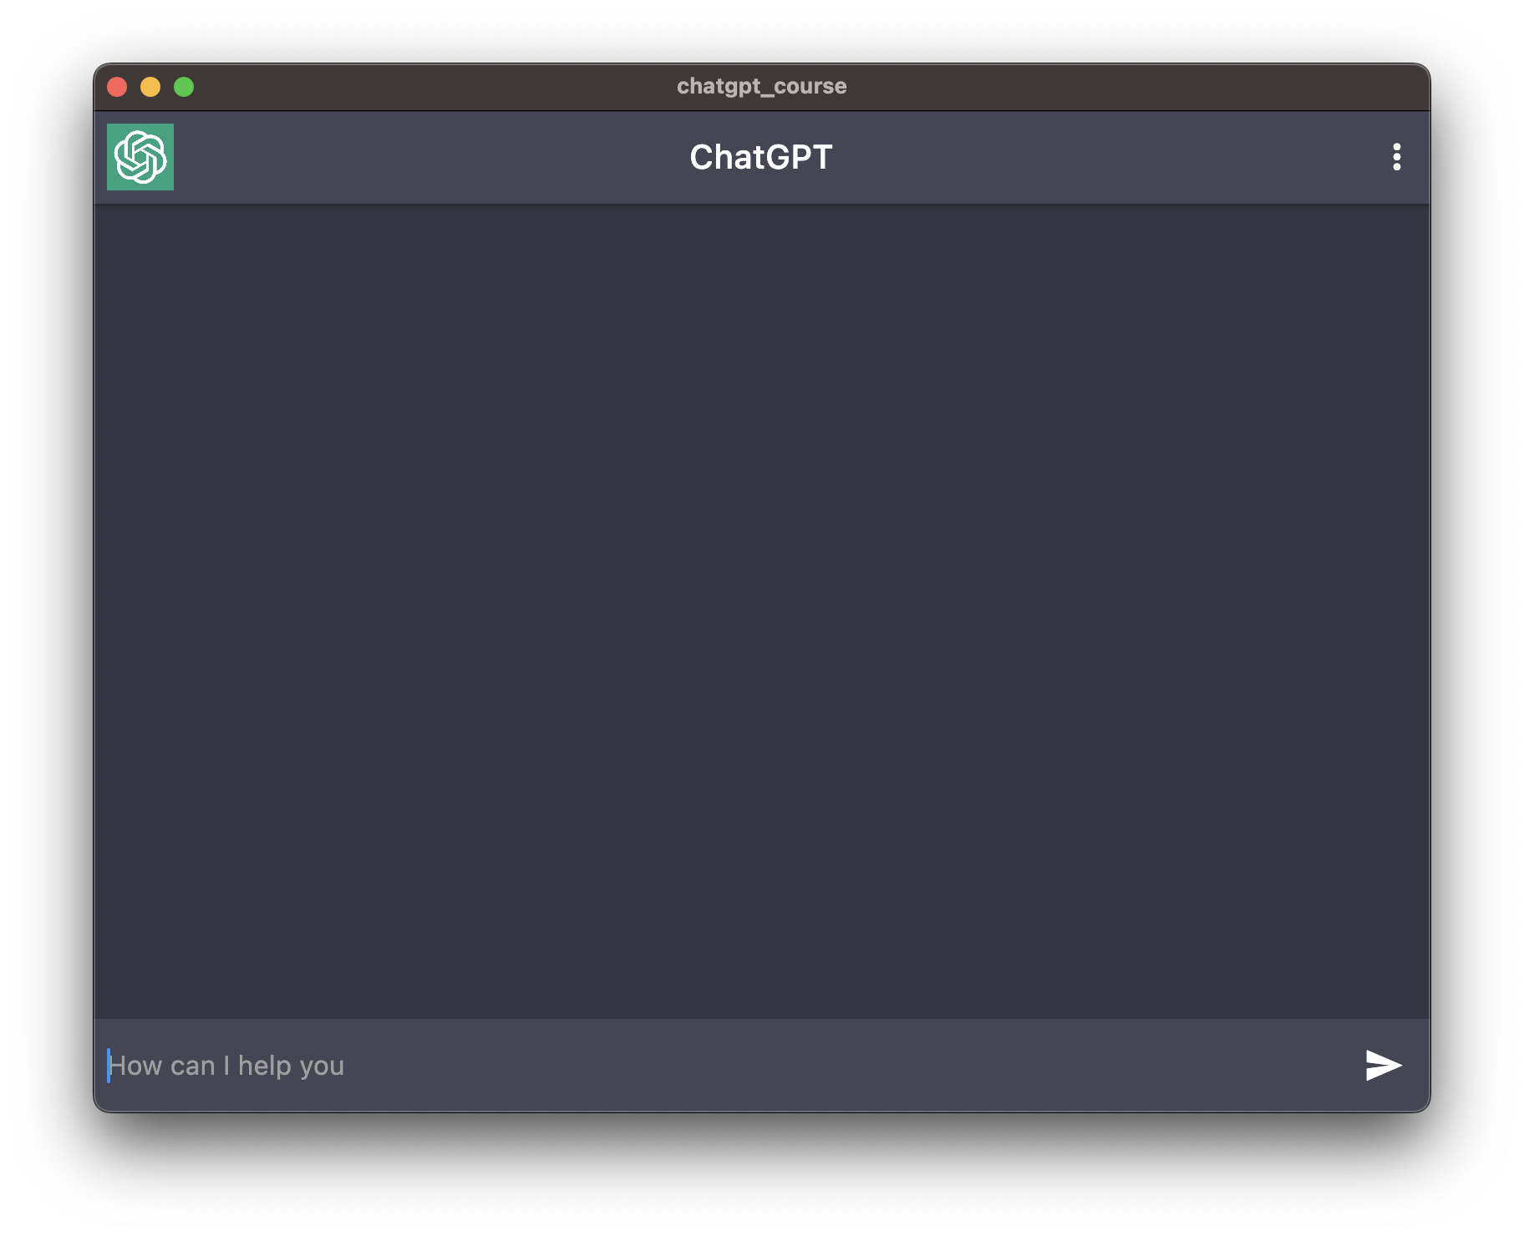Focus the "How can I help you" input field

click(727, 1066)
